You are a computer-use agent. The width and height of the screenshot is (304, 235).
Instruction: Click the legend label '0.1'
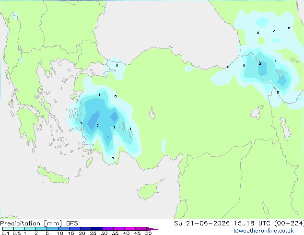(x=5, y=233)
